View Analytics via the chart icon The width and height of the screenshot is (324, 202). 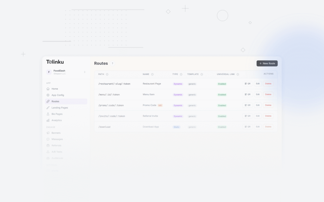click(x=48, y=120)
